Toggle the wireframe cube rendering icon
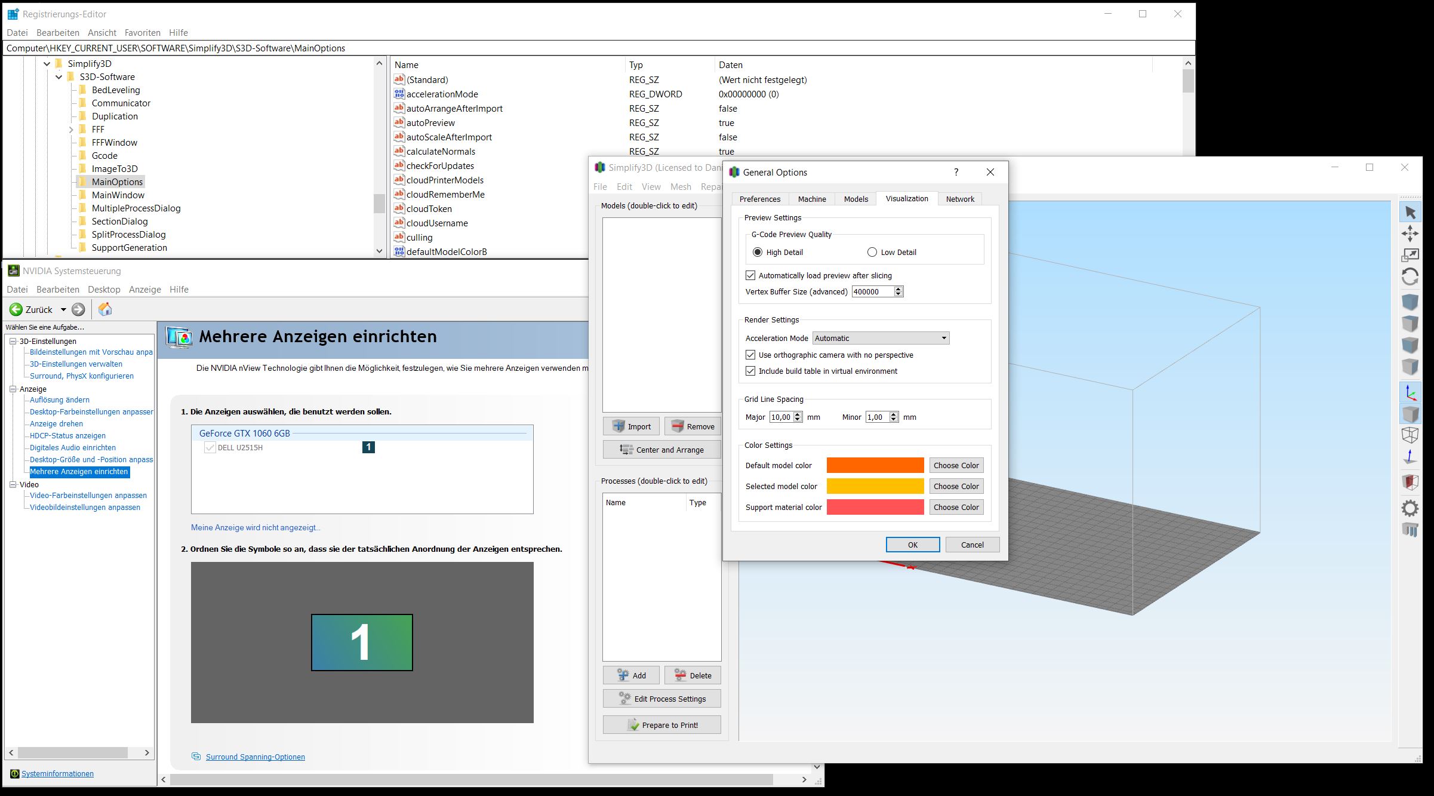This screenshot has height=796, width=1434. click(x=1410, y=435)
